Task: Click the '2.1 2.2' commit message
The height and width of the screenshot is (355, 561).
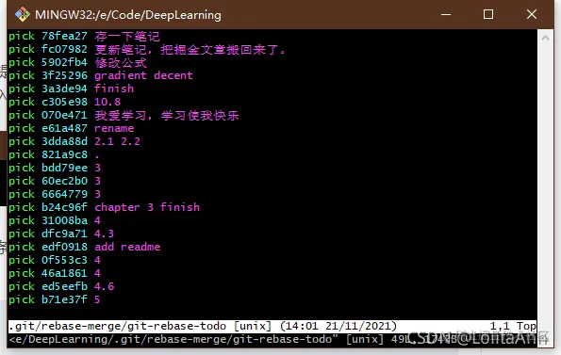Action: click(x=117, y=142)
